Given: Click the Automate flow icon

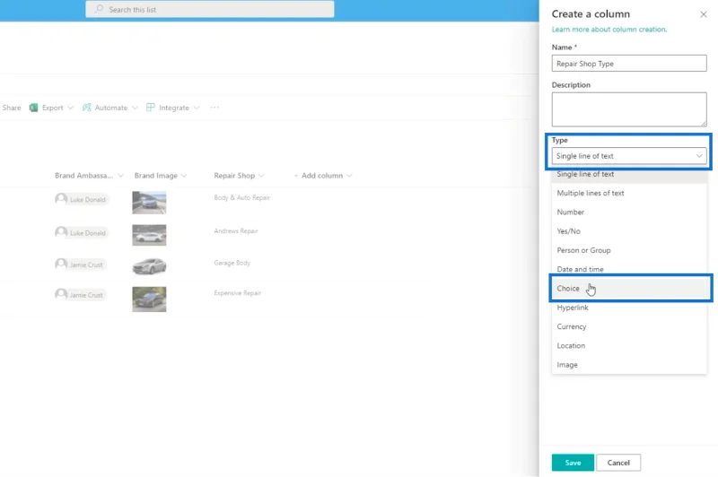Looking at the screenshot, I should [86, 108].
